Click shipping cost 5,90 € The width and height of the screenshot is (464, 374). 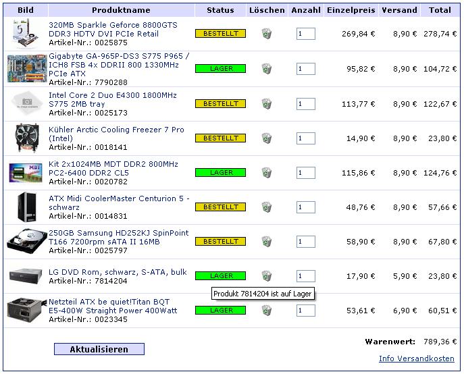point(405,276)
